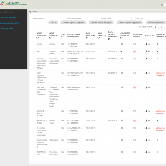Screen dimensions: 166x166
Task: Click the Cerca search button
Action: (x=53, y=23)
